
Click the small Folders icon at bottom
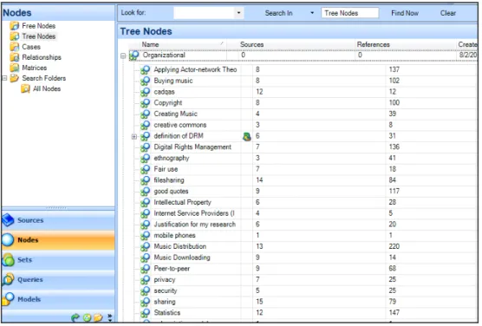point(98,317)
